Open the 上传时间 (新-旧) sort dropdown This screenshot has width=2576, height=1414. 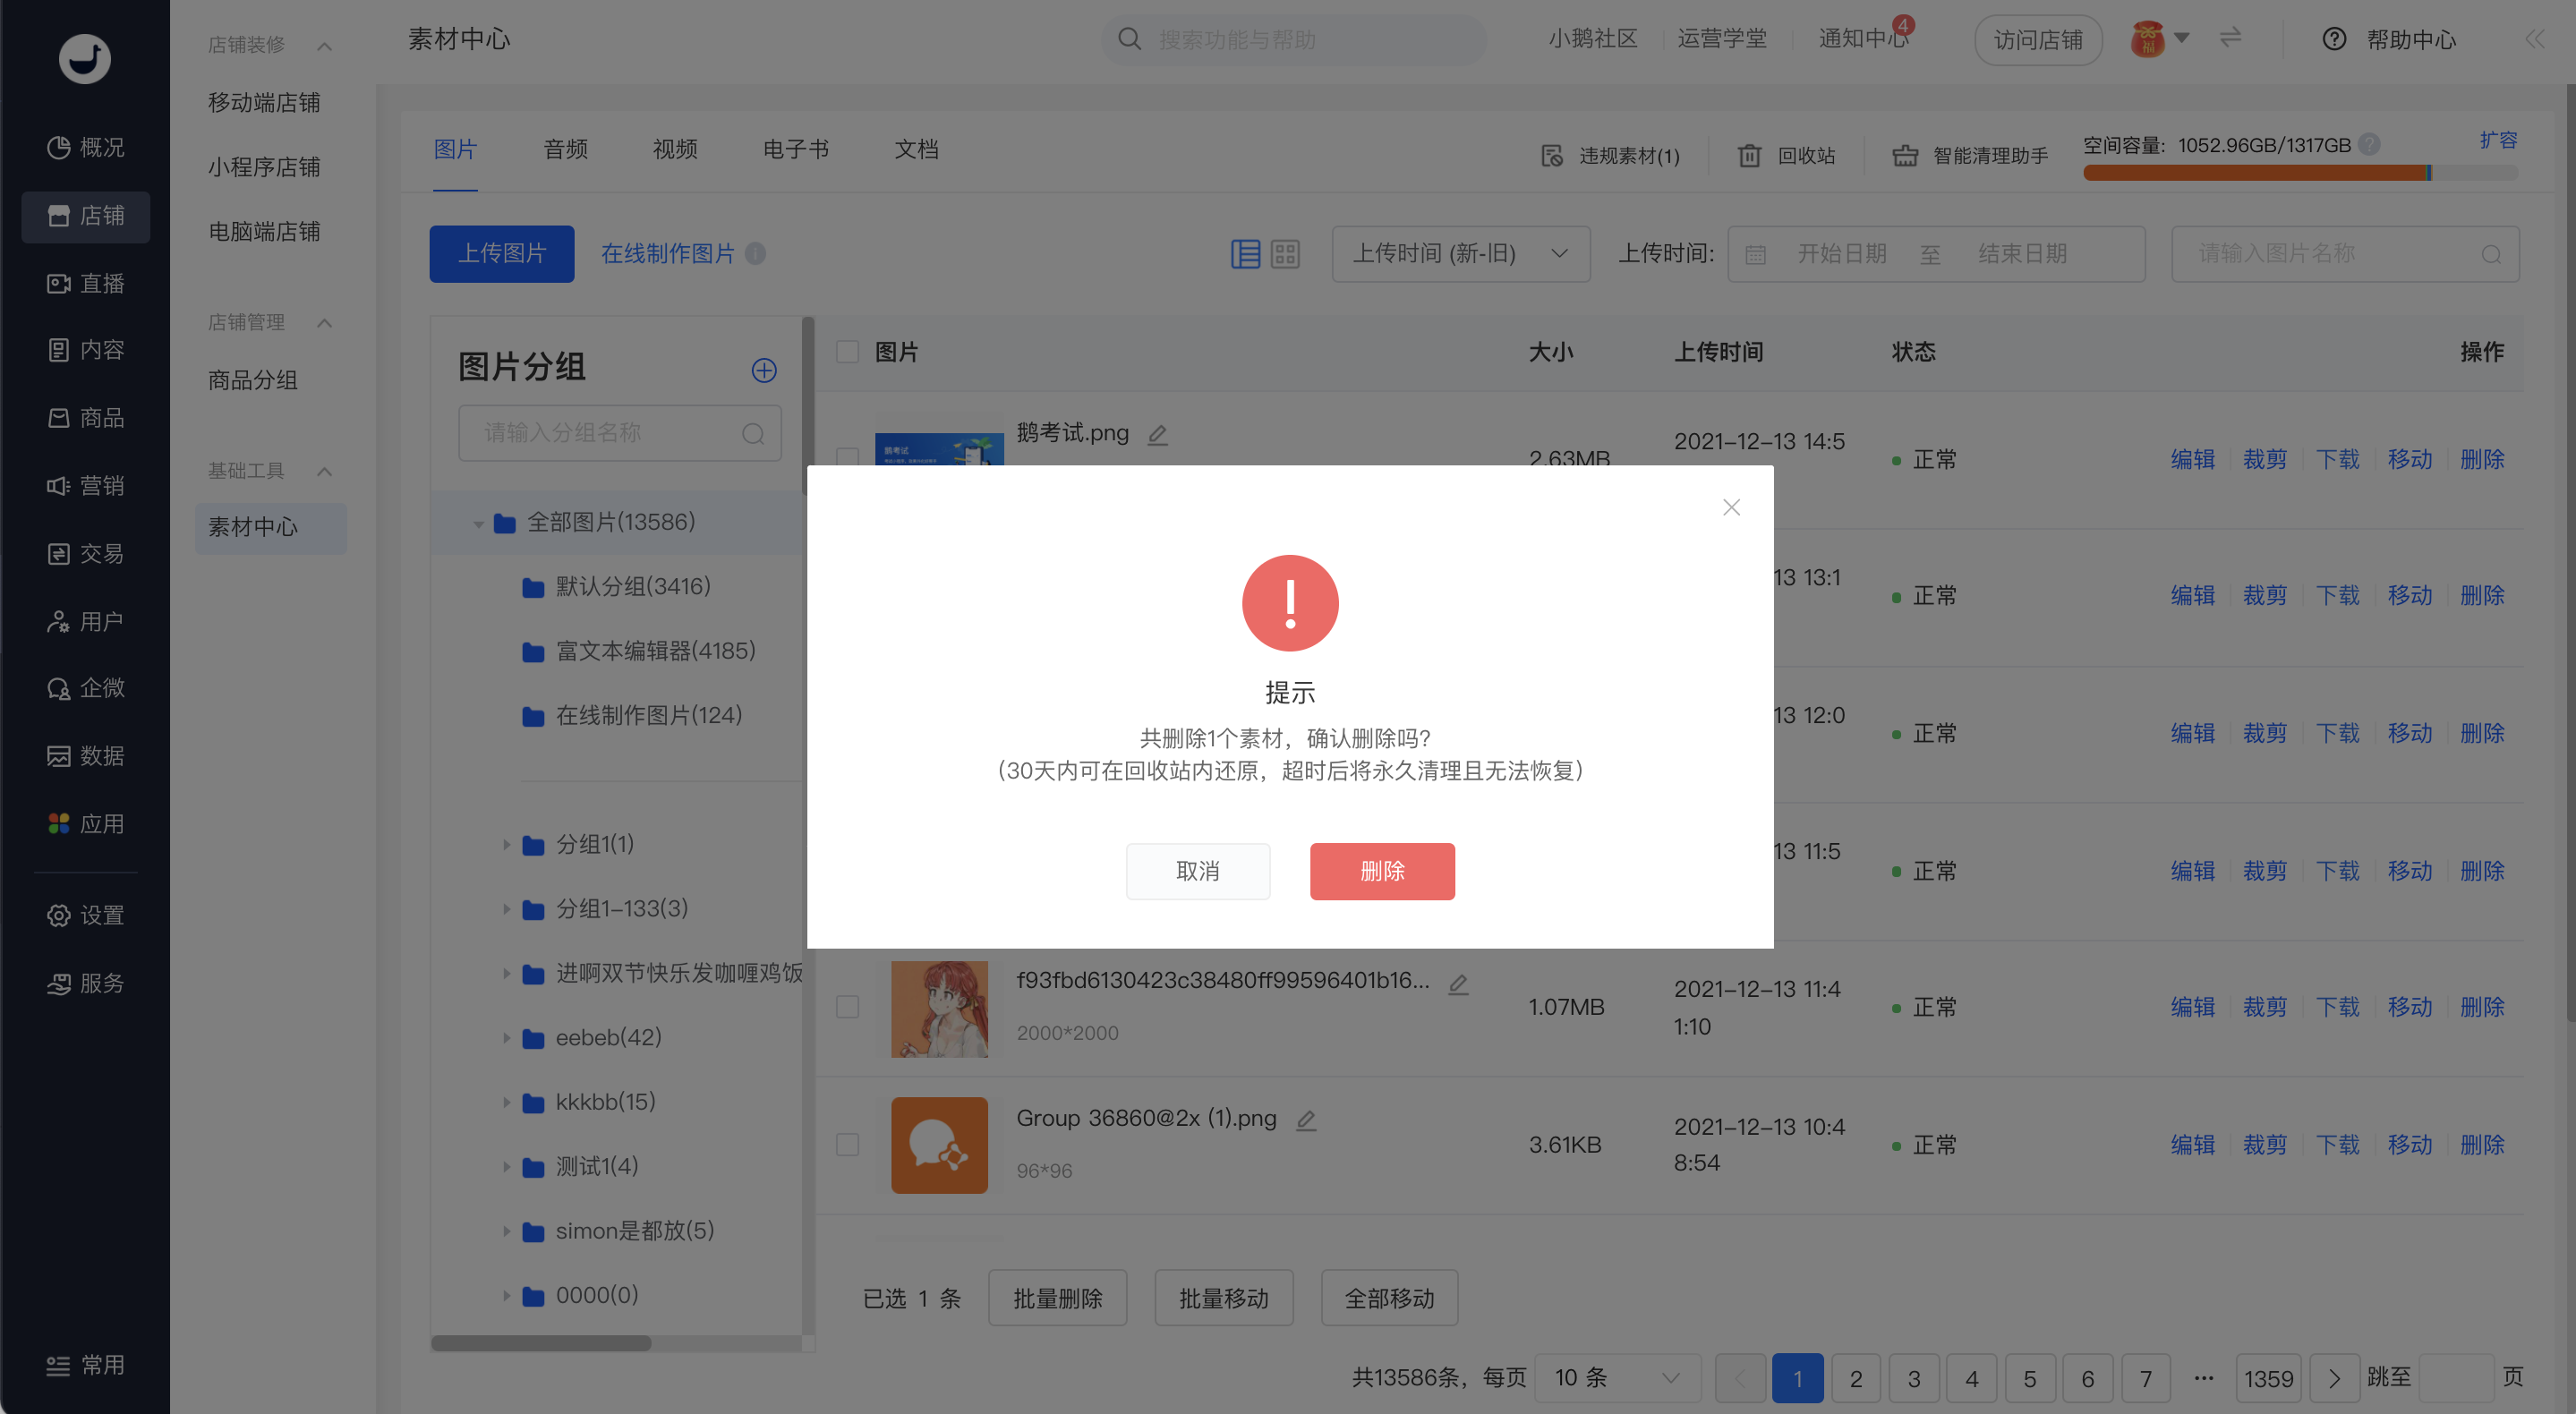(1460, 254)
